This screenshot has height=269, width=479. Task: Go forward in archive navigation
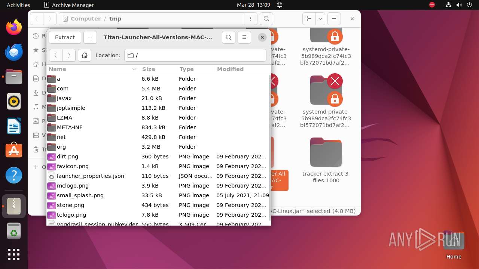(x=69, y=55)
